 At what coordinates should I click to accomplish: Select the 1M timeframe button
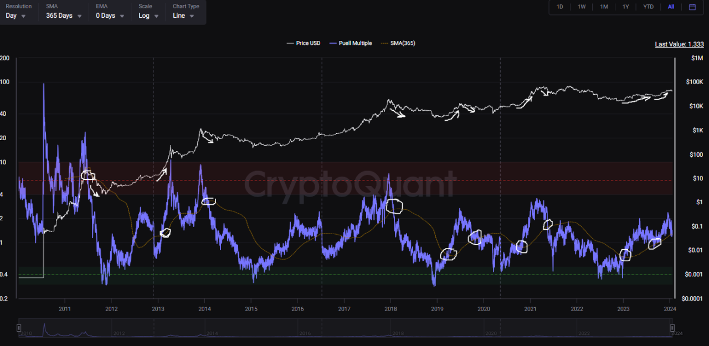click(604, 7)
